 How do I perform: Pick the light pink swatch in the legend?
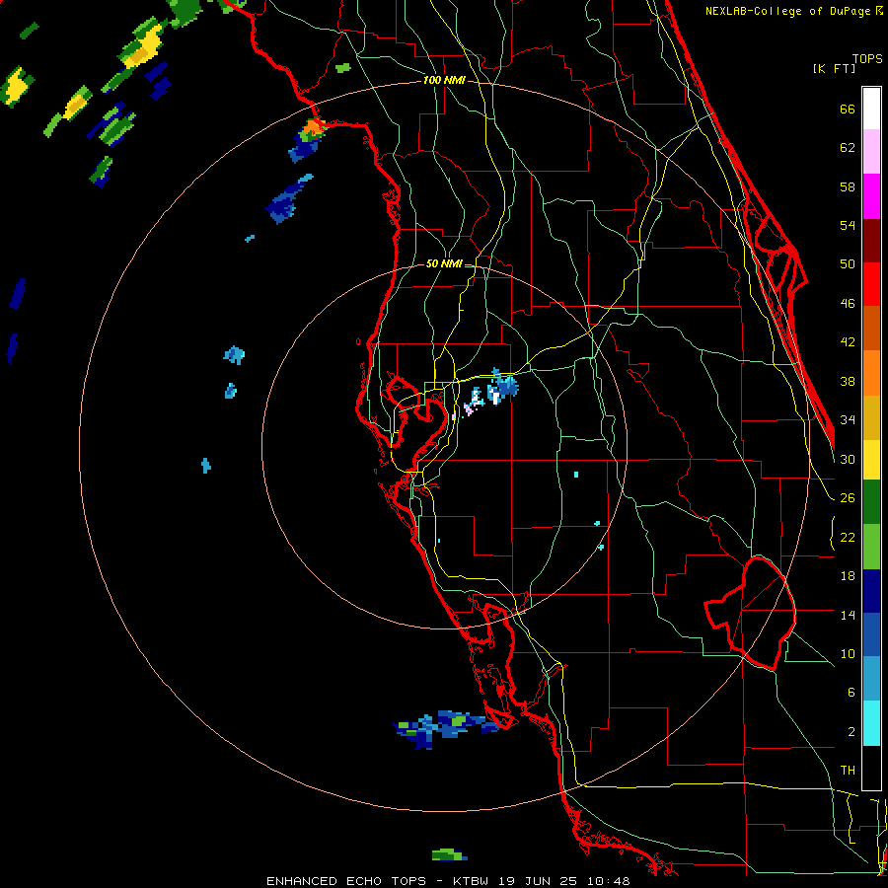pyautogui.click(x=871, y=152)
